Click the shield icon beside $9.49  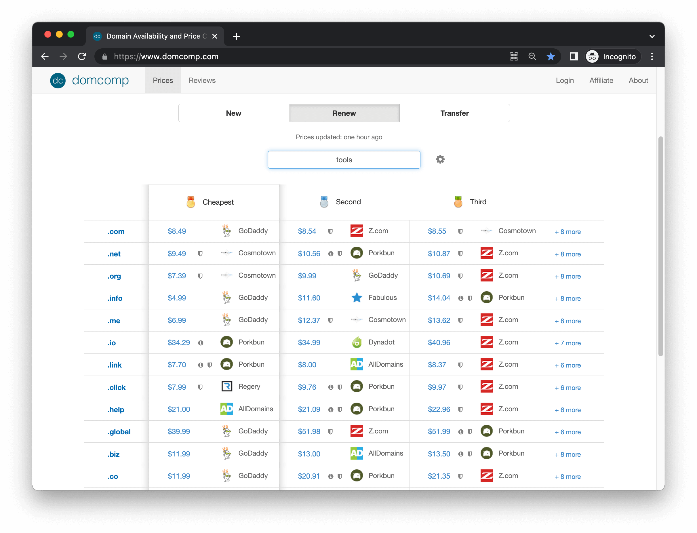click(200, 254)
